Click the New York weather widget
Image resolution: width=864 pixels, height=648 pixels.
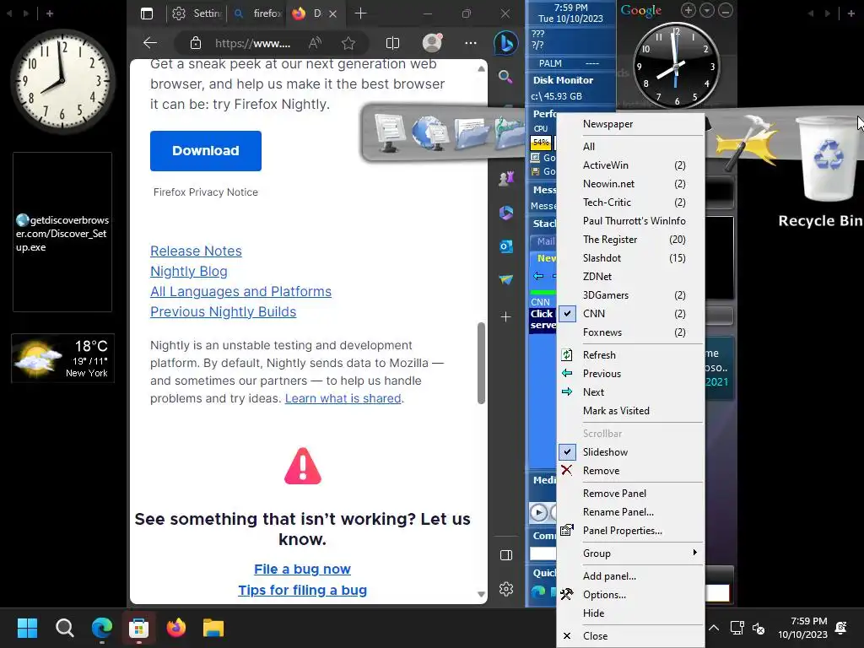coord(62,358)
